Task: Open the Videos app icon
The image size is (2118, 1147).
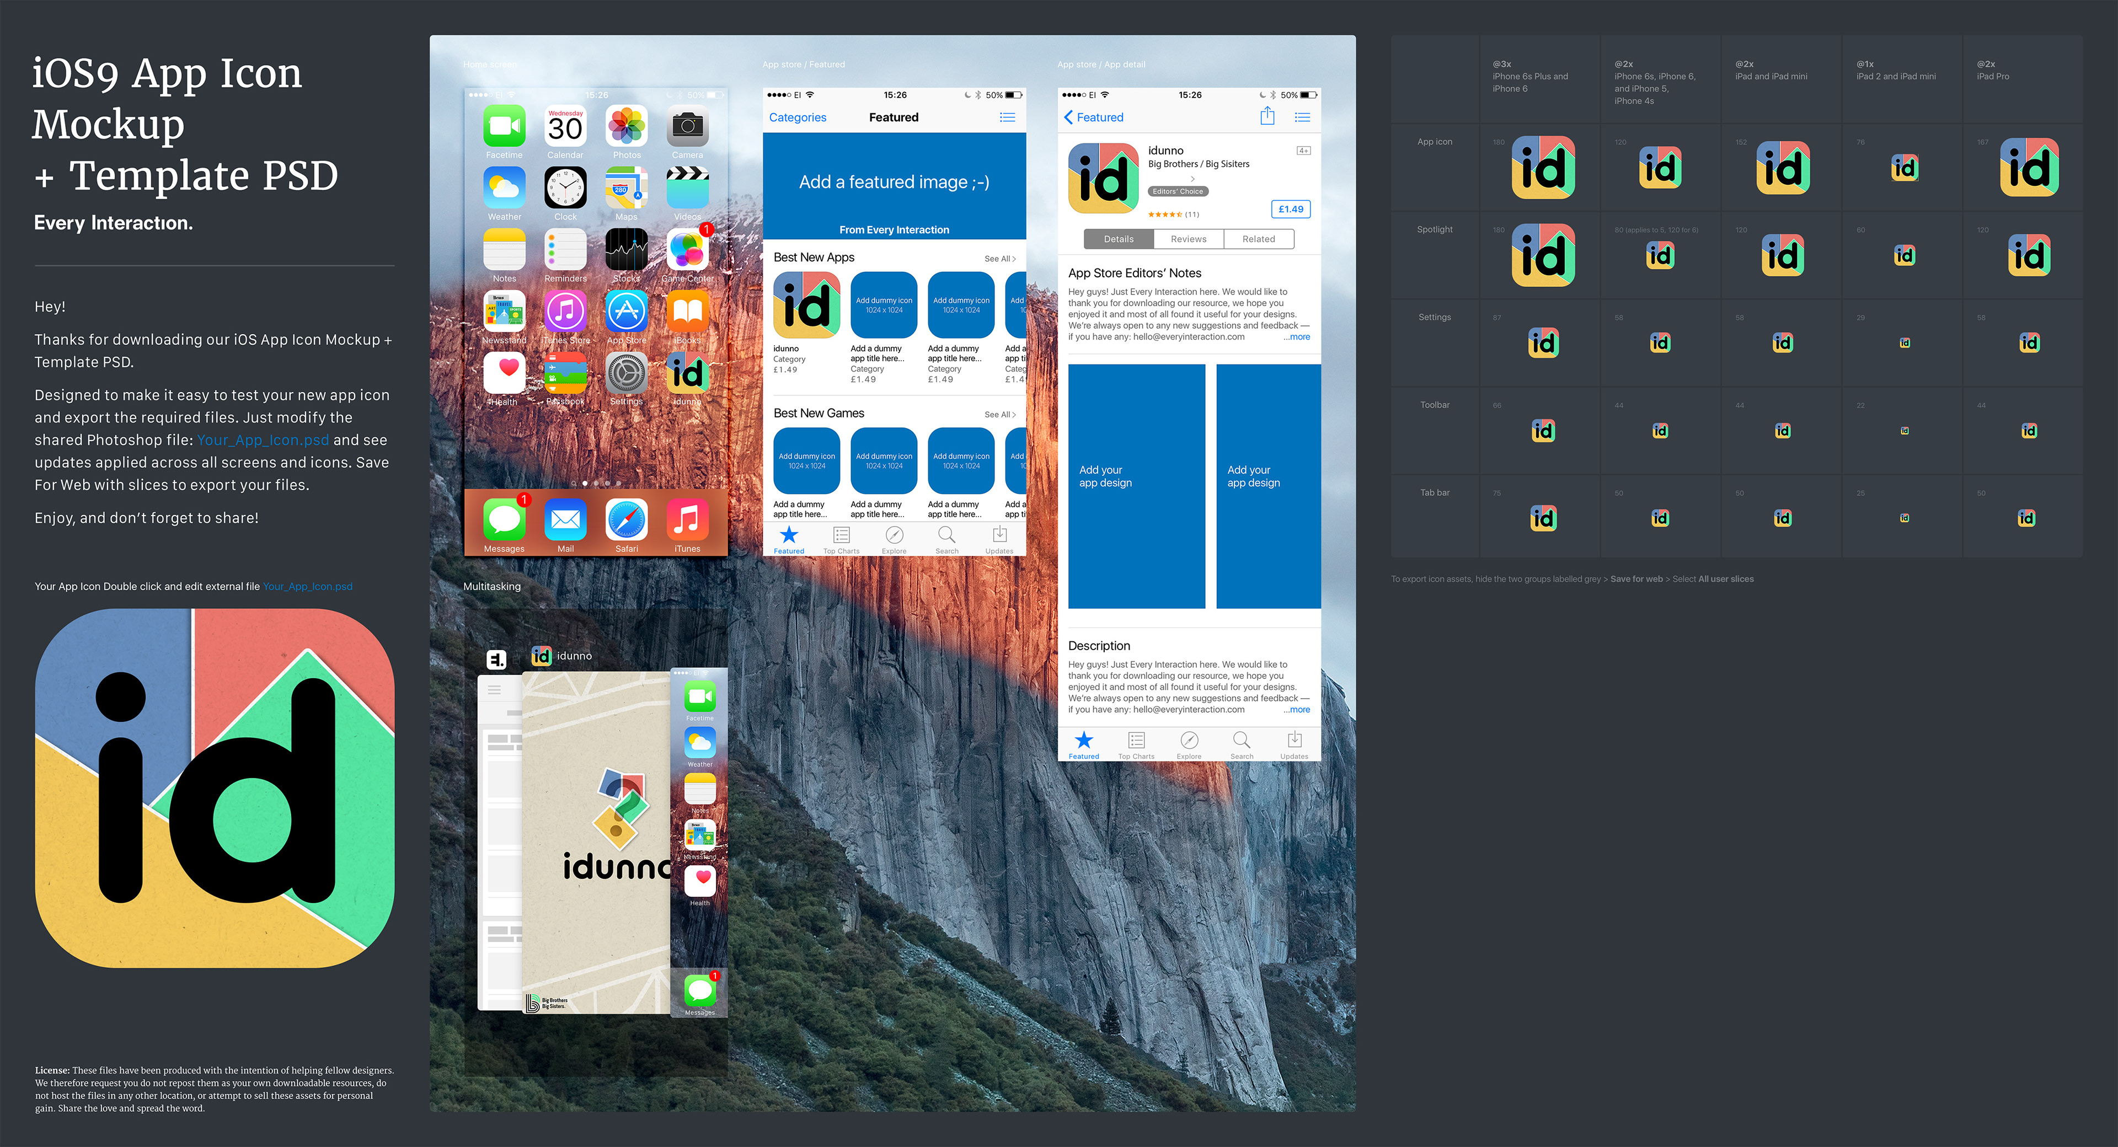Action: pyautogui.click(x=687, y=187)
